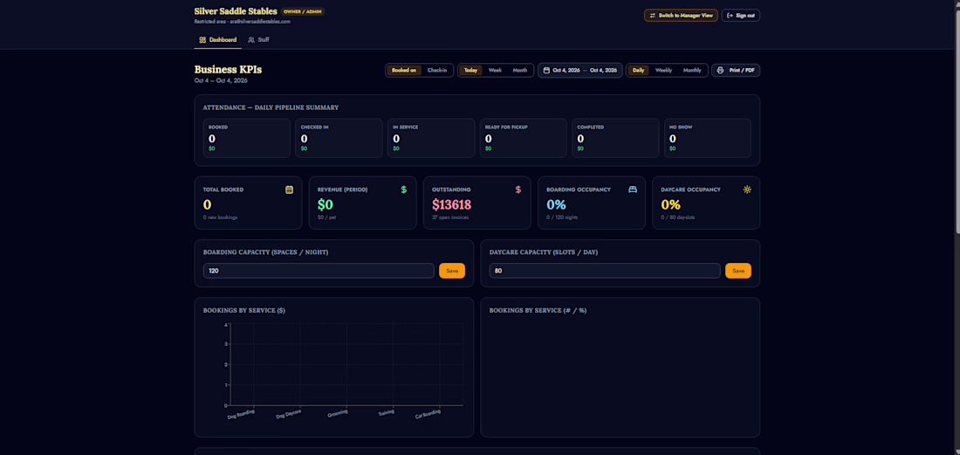This screenshot has width=960, height=455.
Task: Set grouping to Monthly
Action: (692, 71)
